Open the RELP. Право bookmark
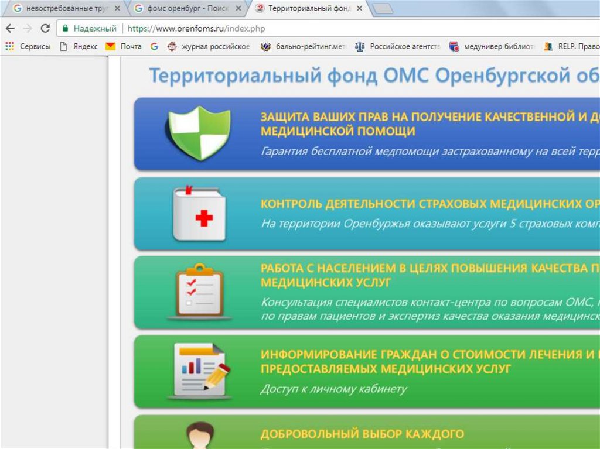The image size is (600, 449). pos(572,46)
